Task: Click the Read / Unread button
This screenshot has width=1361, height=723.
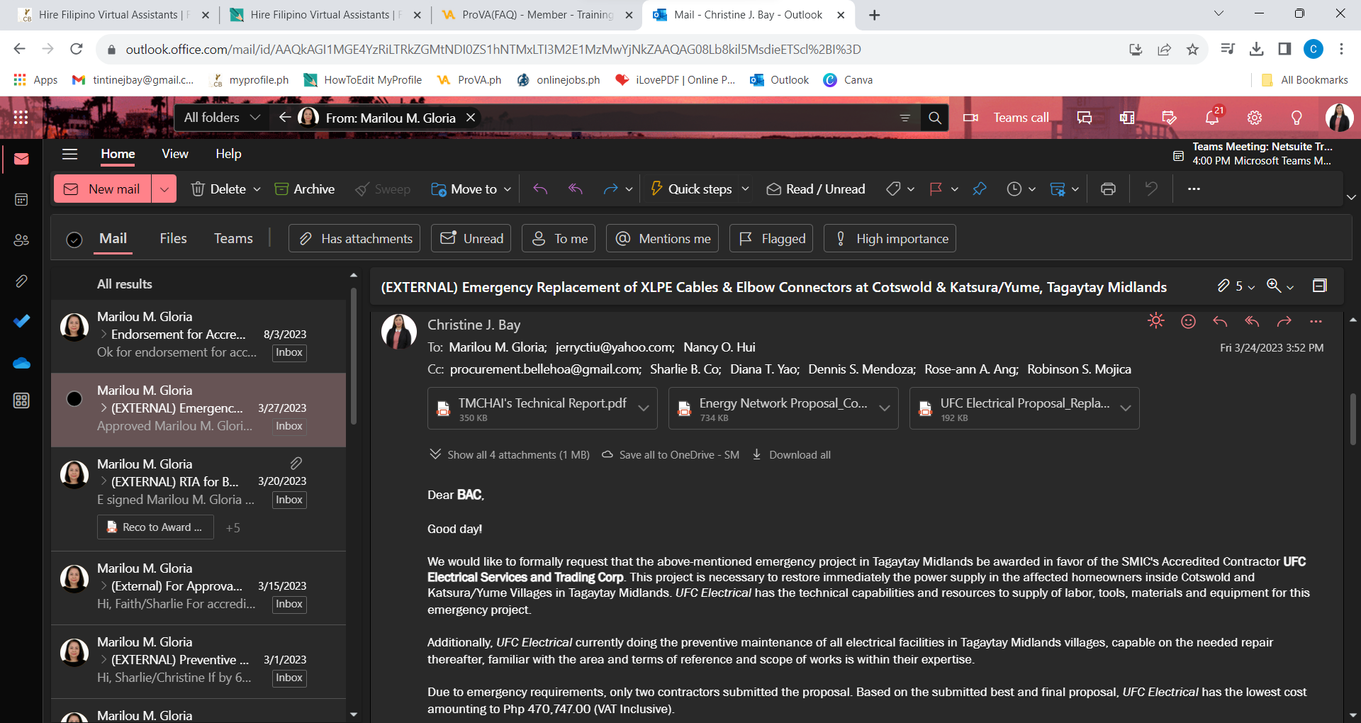Action: pyautogui.click(x=816, y=189)
